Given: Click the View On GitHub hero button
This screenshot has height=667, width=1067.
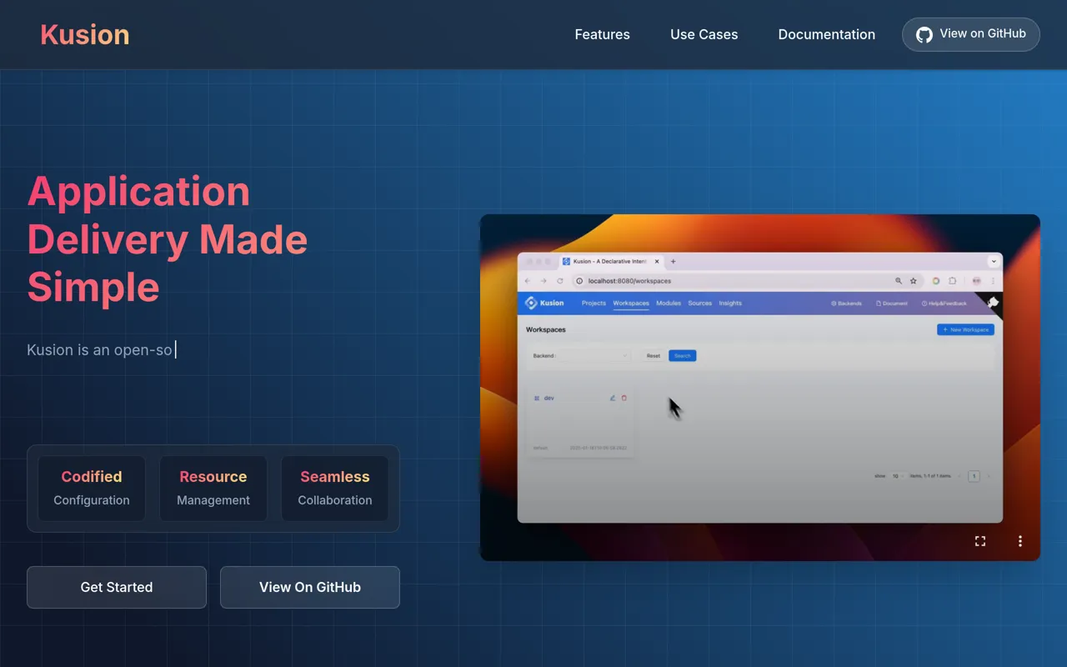Looking at the screenshot, I should [310, 587].
